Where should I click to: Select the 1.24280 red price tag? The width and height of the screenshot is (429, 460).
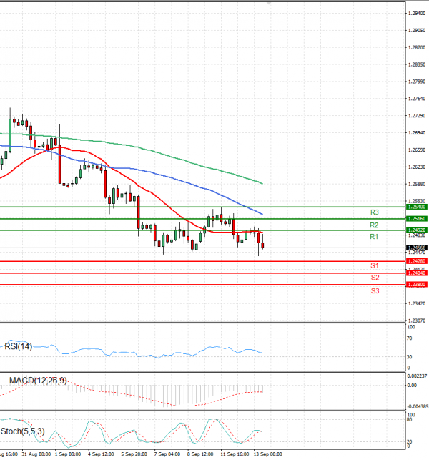[x=417, y=261]
